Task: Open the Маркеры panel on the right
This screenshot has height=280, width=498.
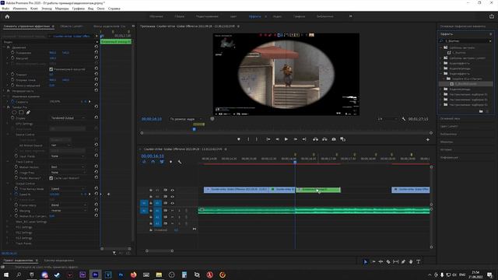Action: click(447, 142)
